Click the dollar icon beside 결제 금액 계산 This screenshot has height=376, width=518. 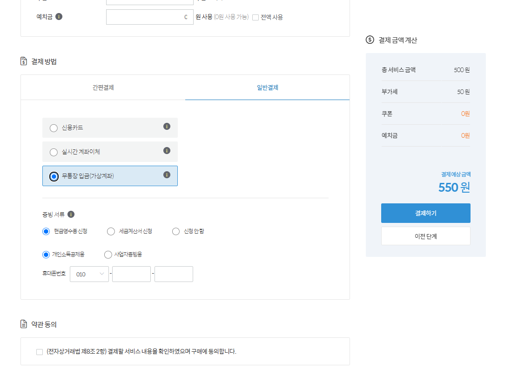point(370,40)
